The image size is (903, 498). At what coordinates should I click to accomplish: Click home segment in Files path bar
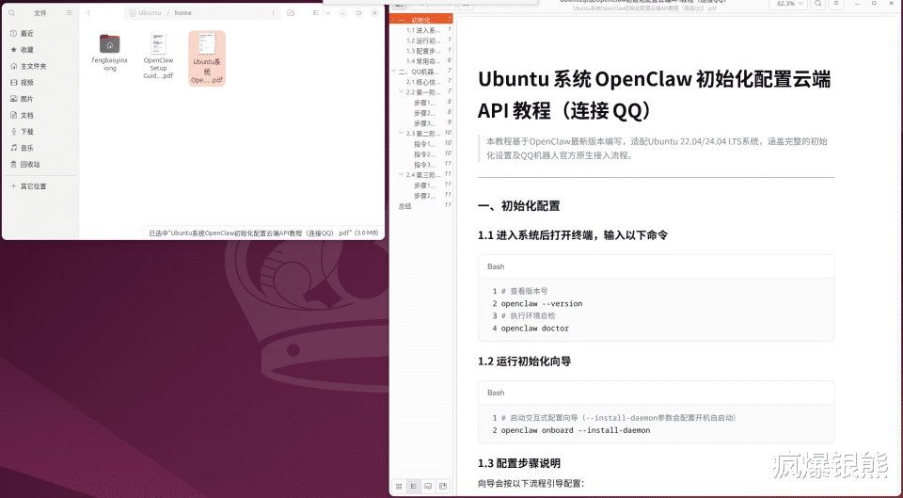(x=183, y=12)
